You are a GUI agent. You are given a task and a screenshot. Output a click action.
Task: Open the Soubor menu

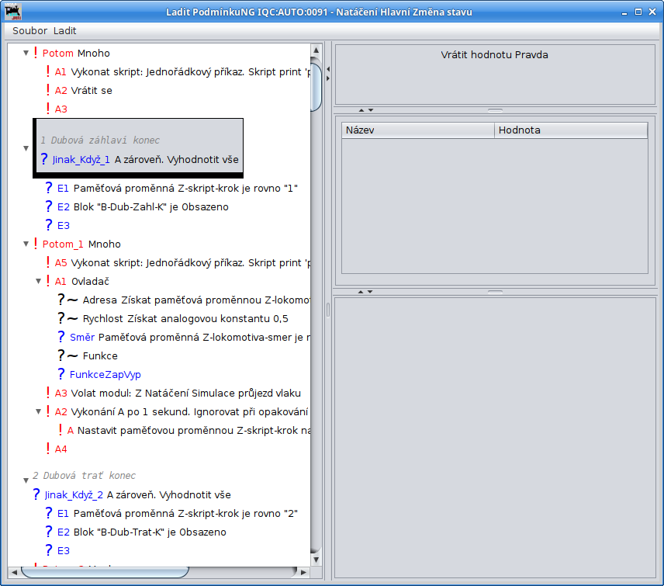tap(29, 31)
